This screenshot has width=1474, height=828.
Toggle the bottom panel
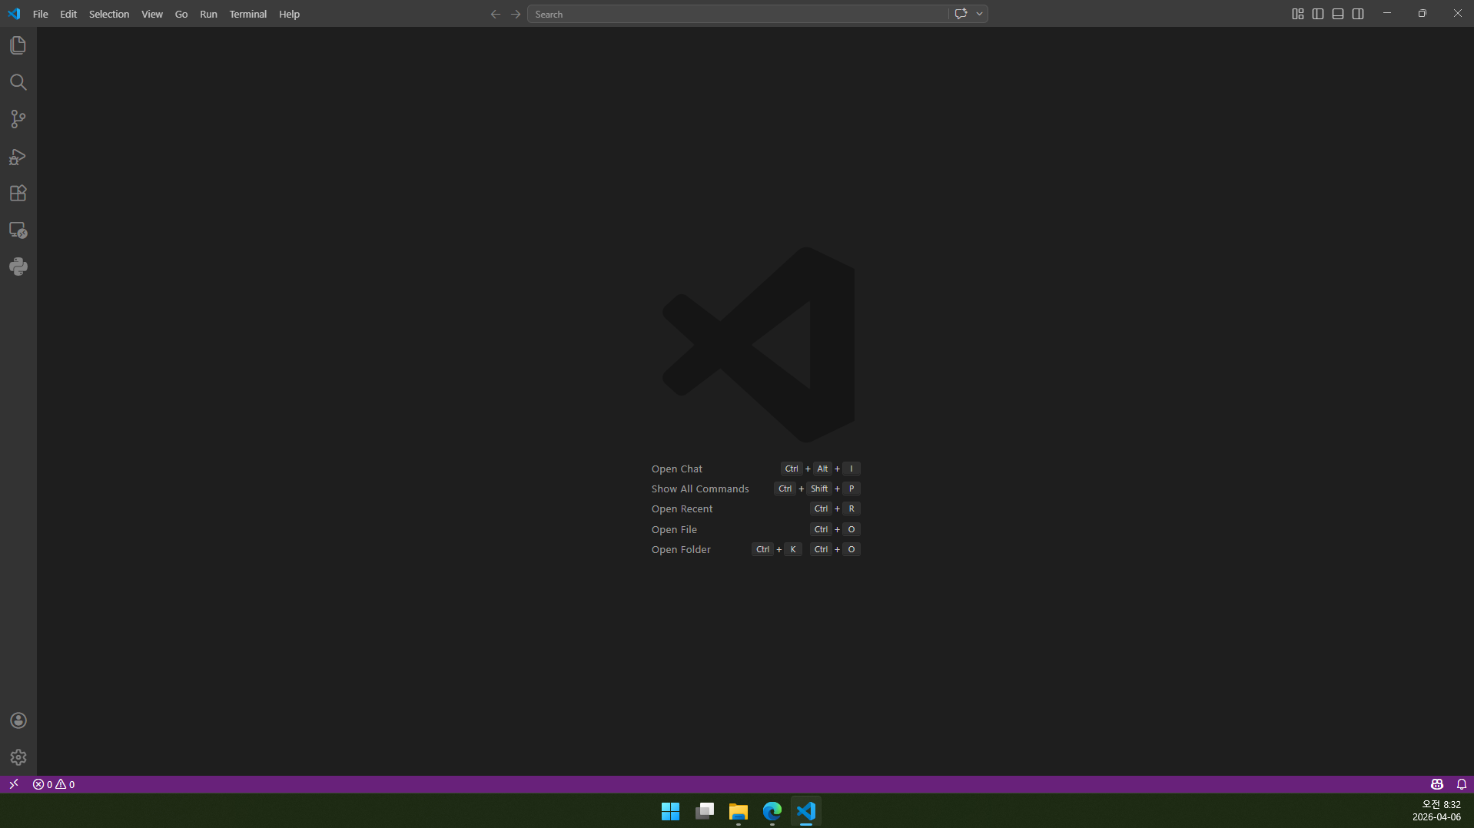[1338, 14]
